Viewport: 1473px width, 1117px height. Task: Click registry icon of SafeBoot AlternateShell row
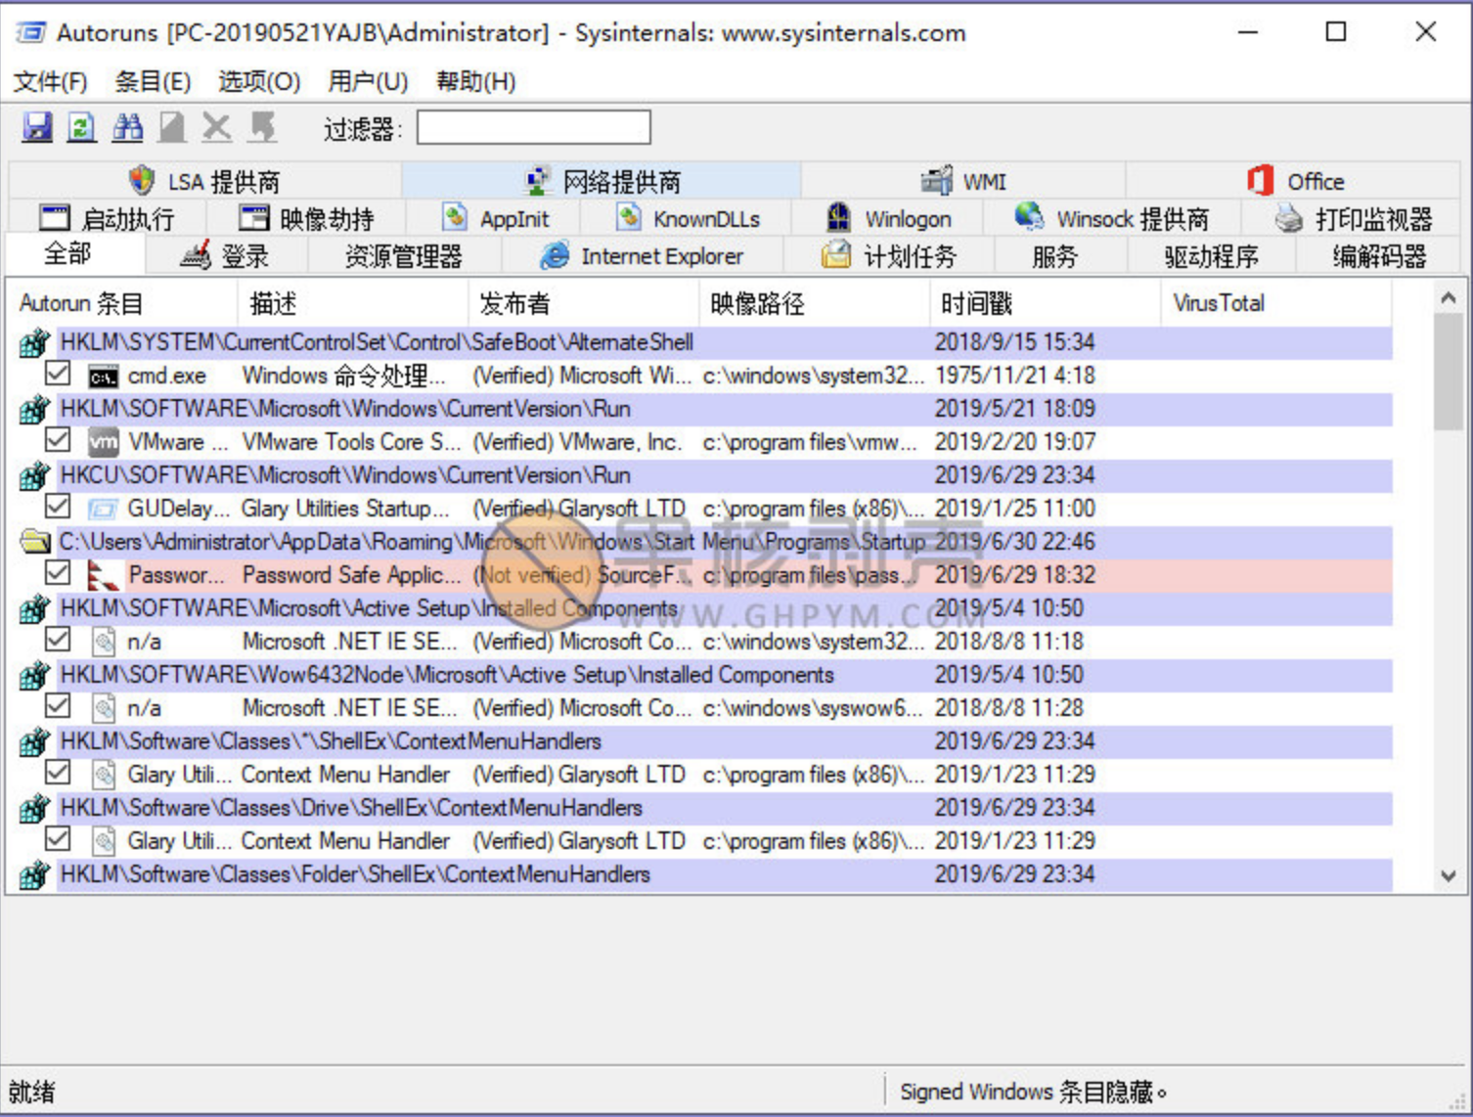coord(34,343)
